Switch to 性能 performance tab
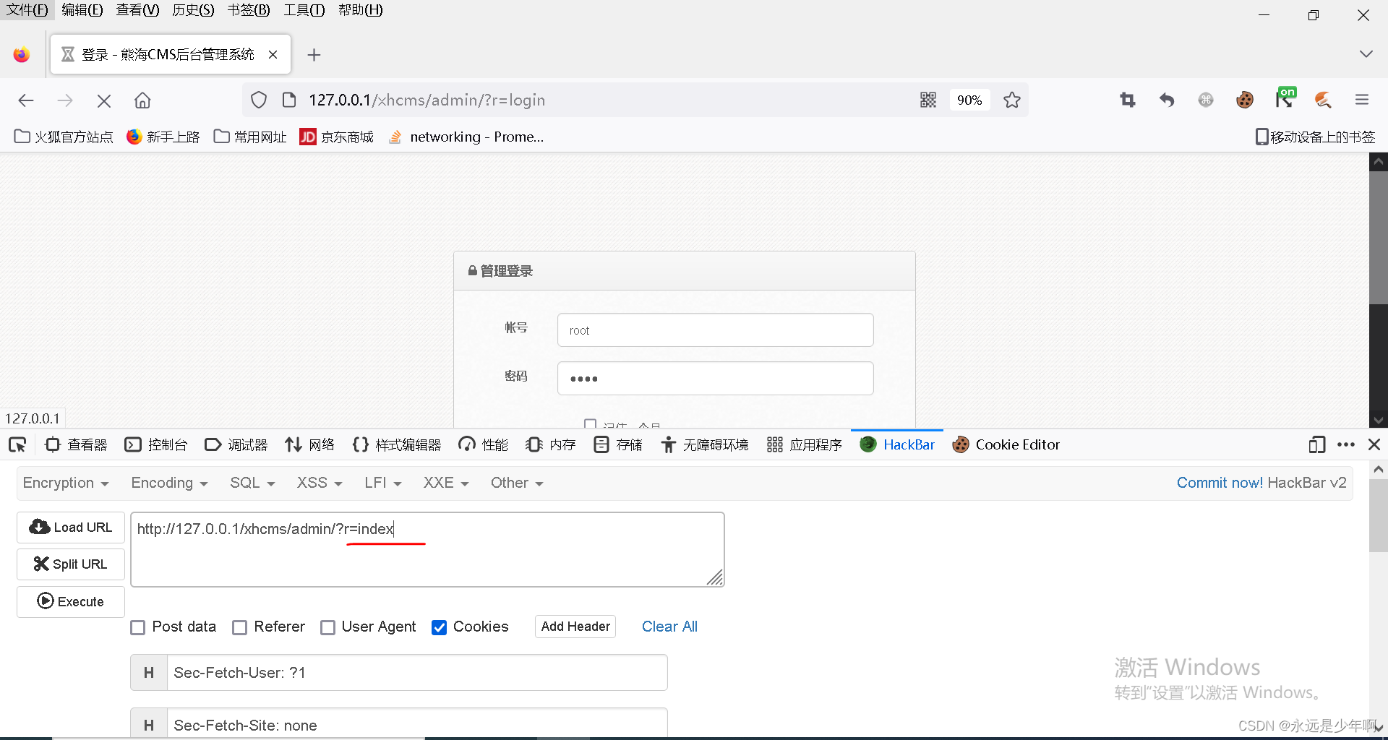The height and width of the screenshot is (740, 1388). (483, 444)
